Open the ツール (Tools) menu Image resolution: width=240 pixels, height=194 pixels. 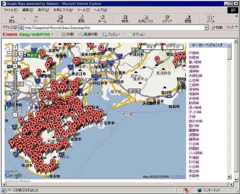click(x=83, y=10)
